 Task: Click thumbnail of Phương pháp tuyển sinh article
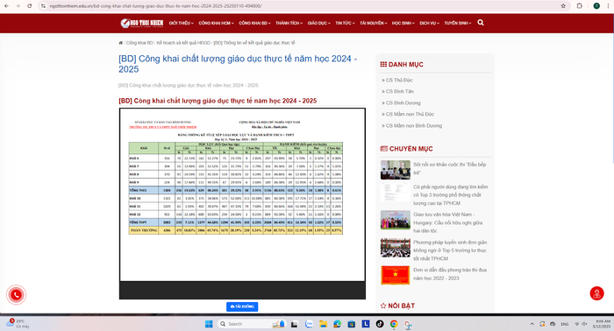tap(396, 248)
